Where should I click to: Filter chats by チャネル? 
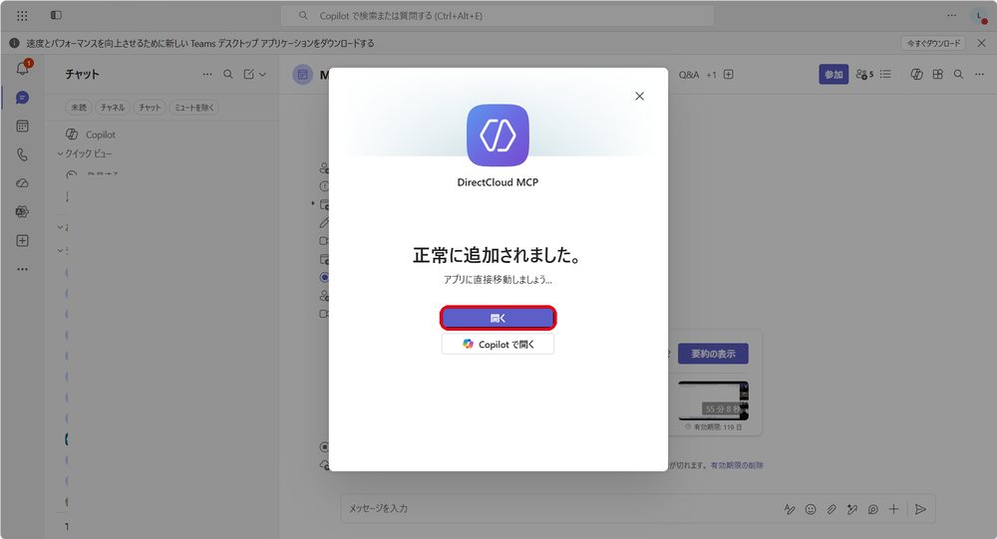pos(113,108)
